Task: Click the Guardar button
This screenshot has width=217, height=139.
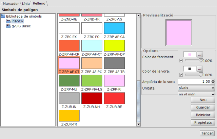Action: pyautogui.click(x=203, y=107)
